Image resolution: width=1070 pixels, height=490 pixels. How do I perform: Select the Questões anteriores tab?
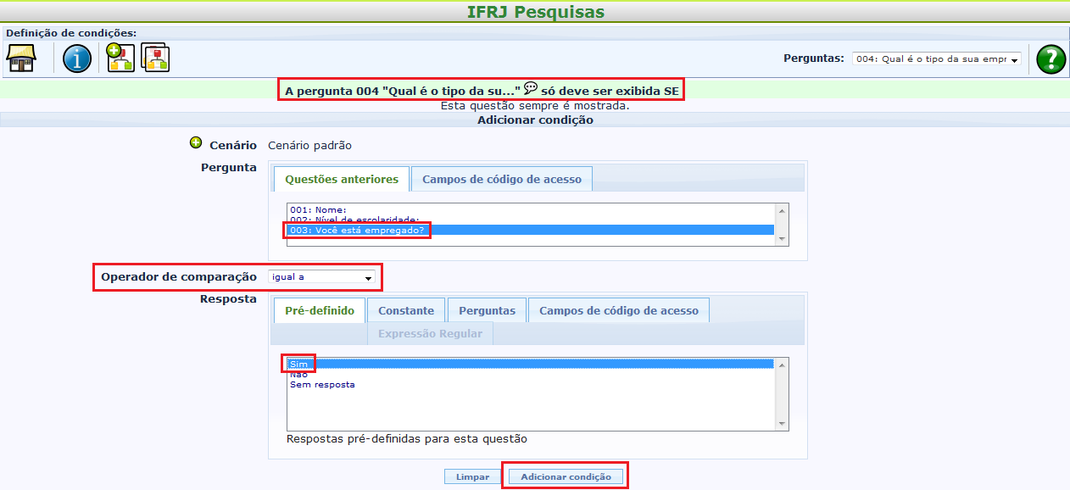click(x=341, y=179)
